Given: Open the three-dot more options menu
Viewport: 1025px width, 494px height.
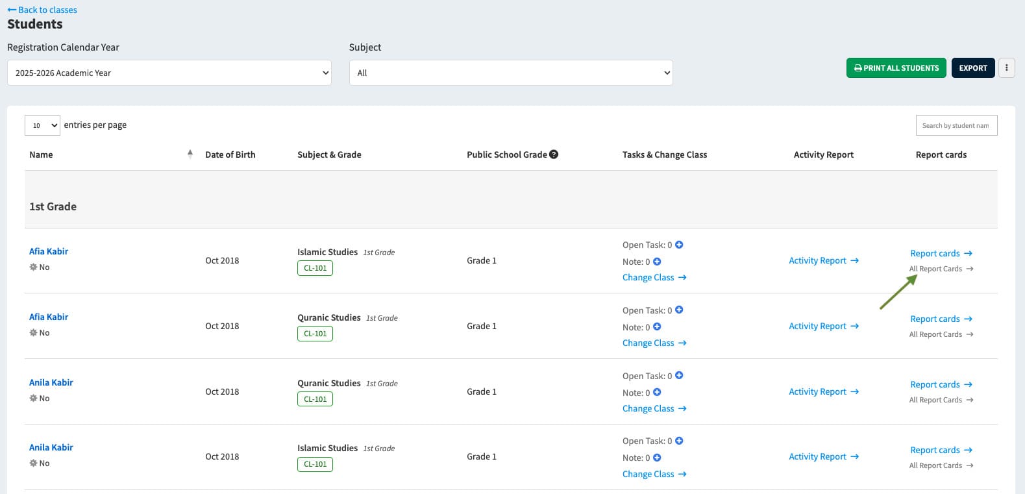Looking at the screenshot, I should (1007, 68).
